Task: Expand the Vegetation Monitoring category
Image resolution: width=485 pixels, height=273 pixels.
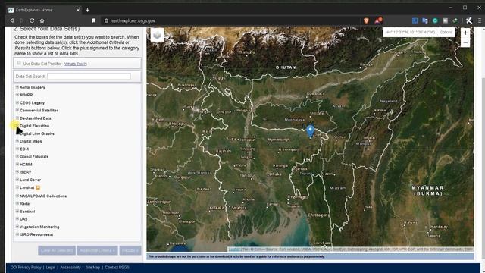Action: (17, 227)
